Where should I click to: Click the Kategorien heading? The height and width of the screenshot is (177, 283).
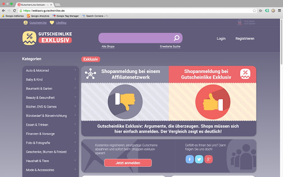31,59
